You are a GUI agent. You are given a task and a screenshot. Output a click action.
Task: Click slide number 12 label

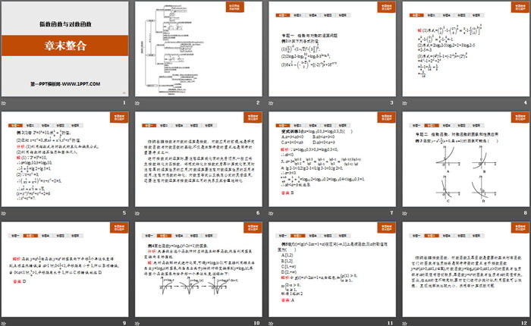click(x=524, y=323)
